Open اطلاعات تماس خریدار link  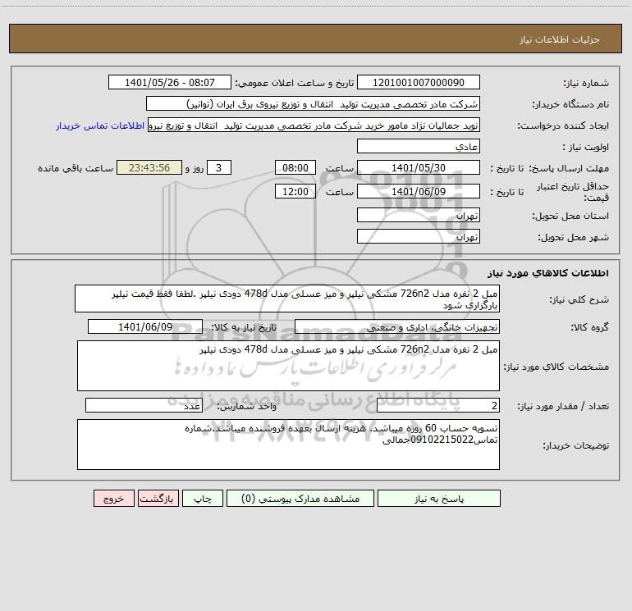click(100, 125)
